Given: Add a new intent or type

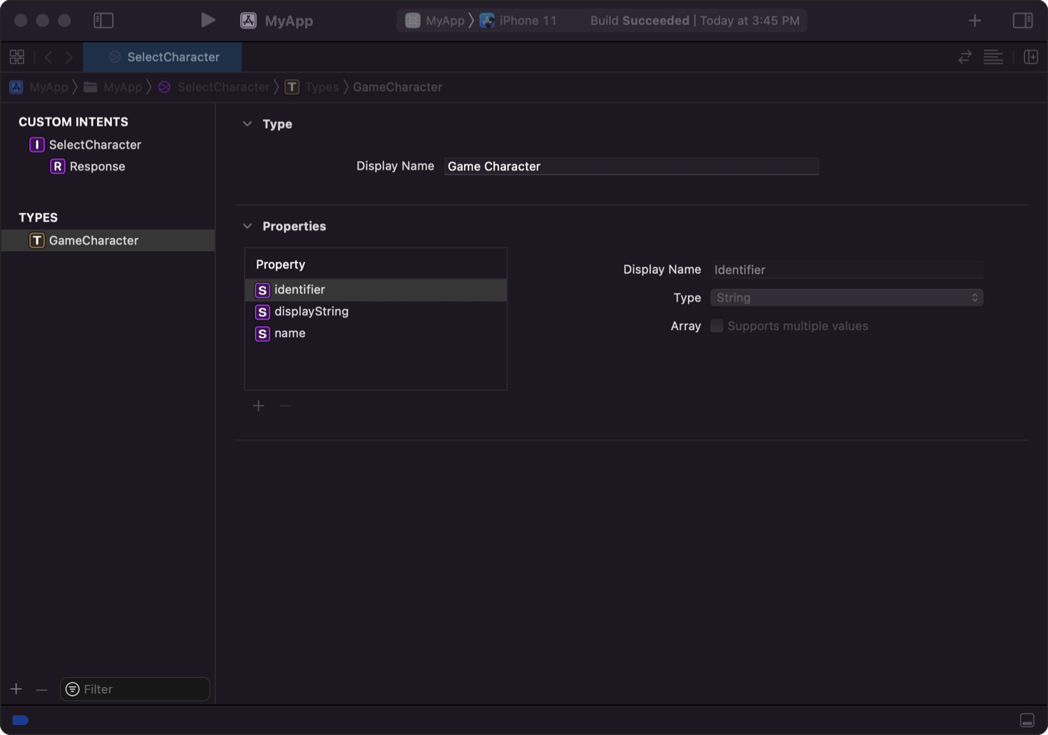Looking at the screenshot, I should (x=16, y=689).
